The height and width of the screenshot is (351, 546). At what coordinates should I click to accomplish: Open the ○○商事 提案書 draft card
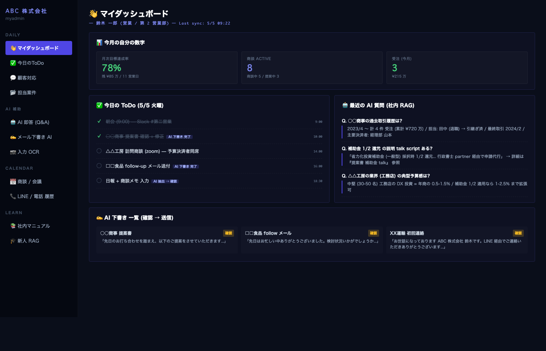pyautogui.click(x=167, y=240)
